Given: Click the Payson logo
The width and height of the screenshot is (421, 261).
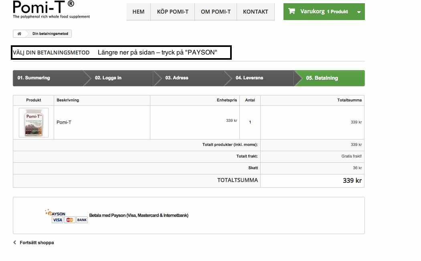Looking at the screenshot, I should click(x=55, y=213).
